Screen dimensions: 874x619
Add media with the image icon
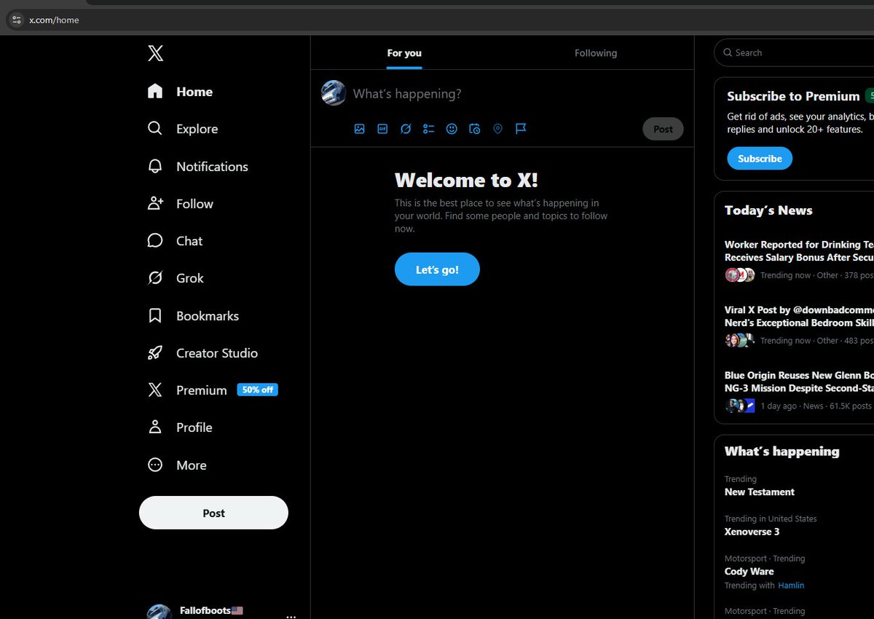click(359, 129)
